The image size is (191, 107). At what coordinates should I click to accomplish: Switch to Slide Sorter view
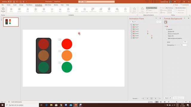pos(161,102)
